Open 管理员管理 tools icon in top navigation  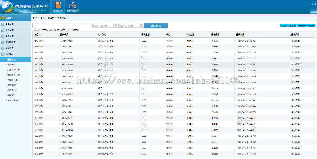73,5
